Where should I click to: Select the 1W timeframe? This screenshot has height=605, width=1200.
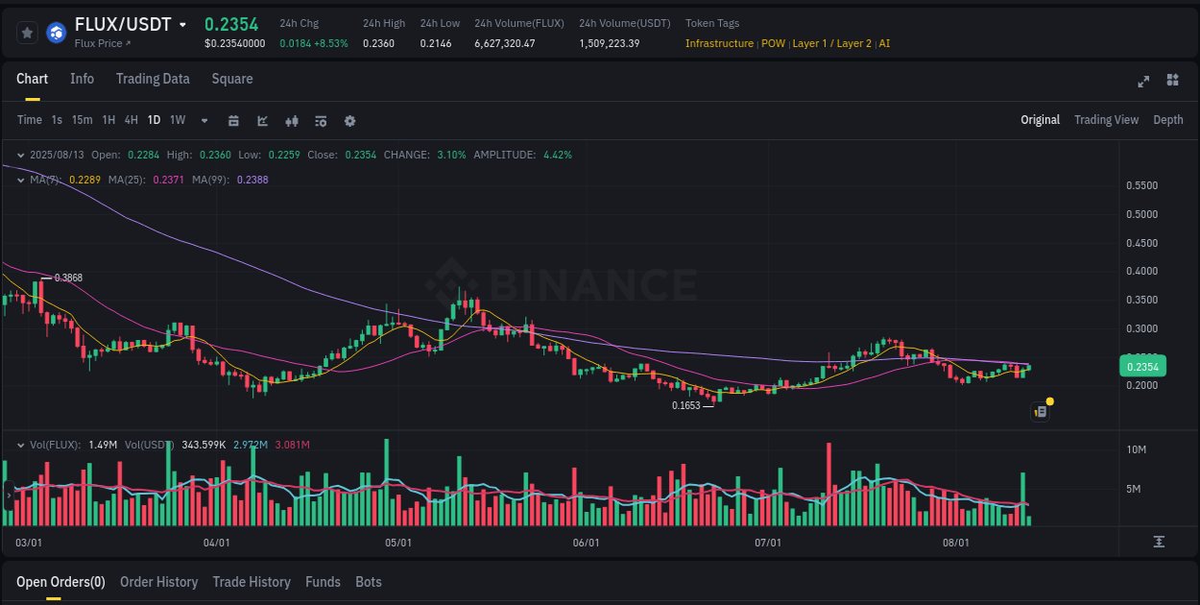pyautogui.click(x=177, y=120)
